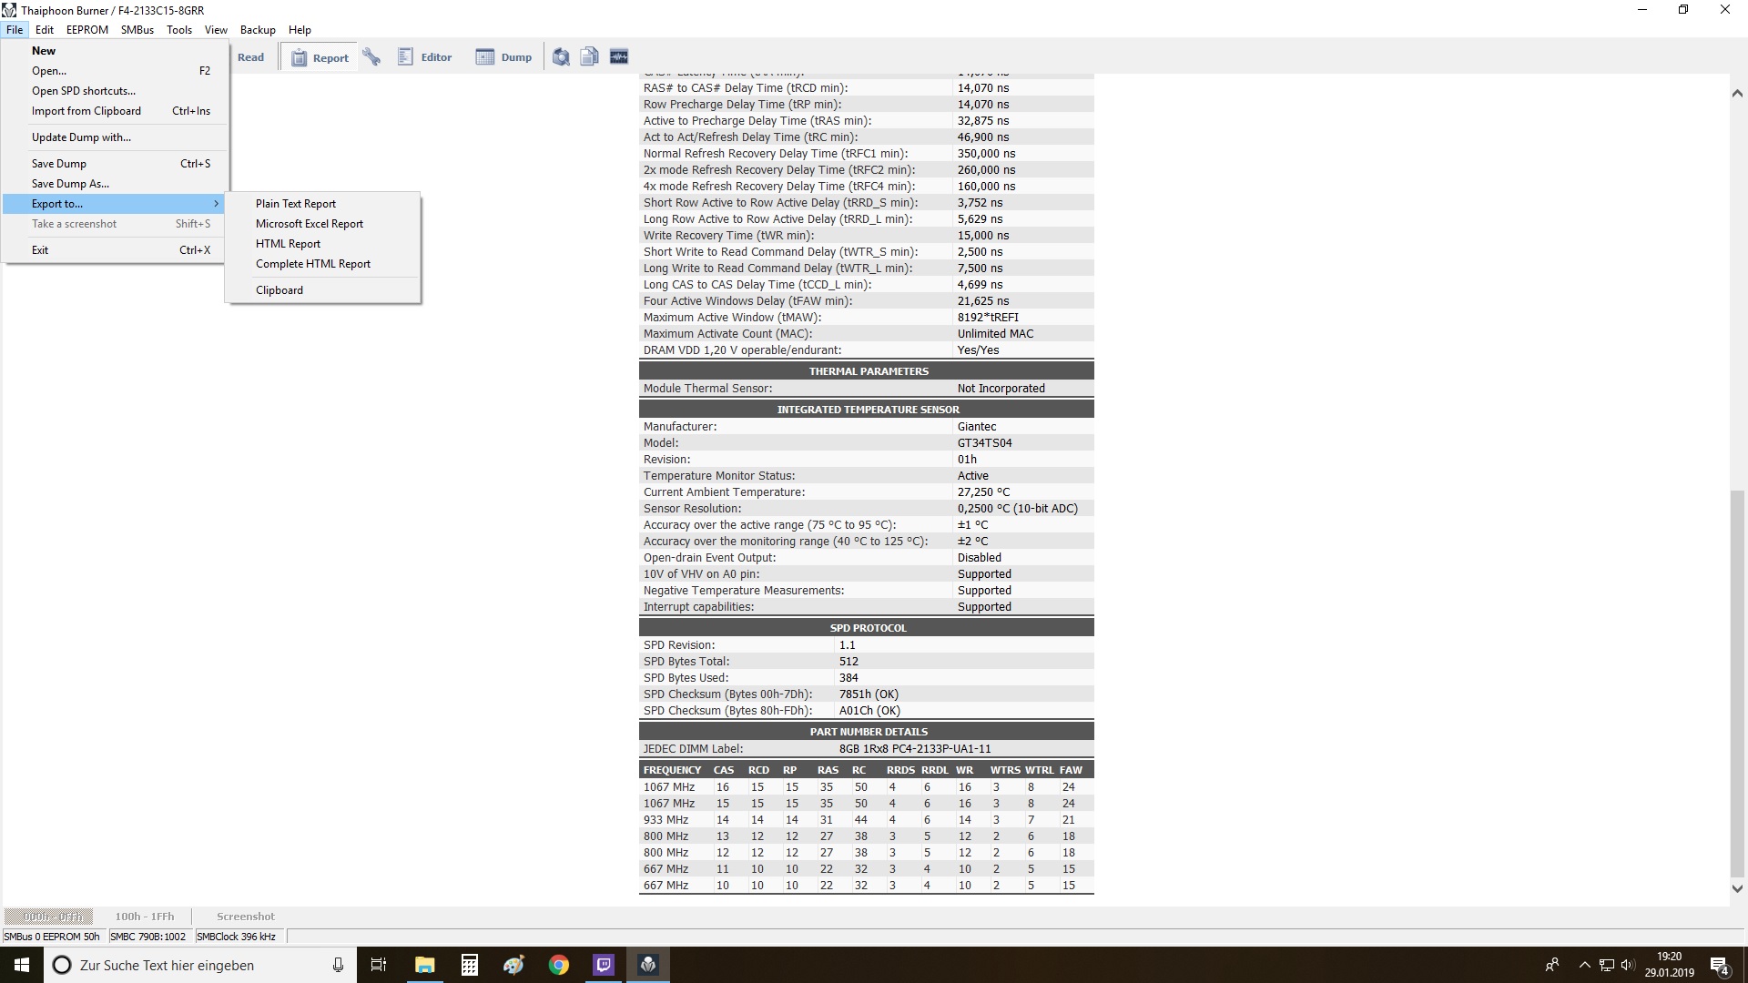Image resolution: width=1748 pixels, height=983 pixels.
Task: Choose Plain Text Report export option
Action: tap(296, 204)
